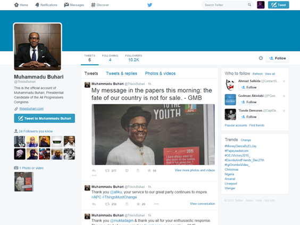Retweet the 'not for sale' tweet
The width and height of the screenshot is (300, 225).
[x=107, y=170]
